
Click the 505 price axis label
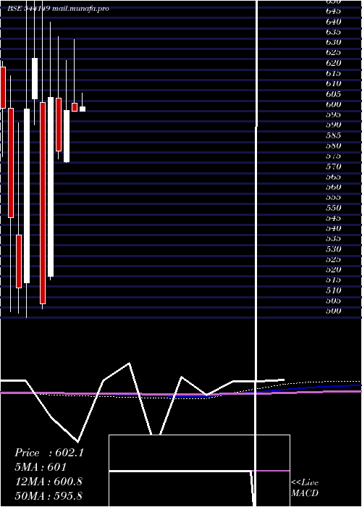[x=333, y=301]
